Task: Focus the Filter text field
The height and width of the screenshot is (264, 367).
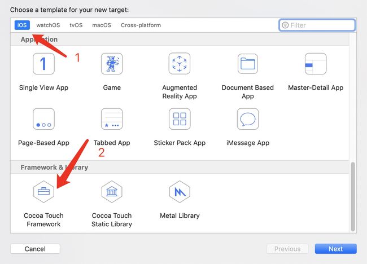Action: (317, 25)
